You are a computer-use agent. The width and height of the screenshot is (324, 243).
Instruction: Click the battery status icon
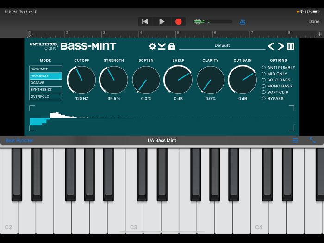point(316,12)
